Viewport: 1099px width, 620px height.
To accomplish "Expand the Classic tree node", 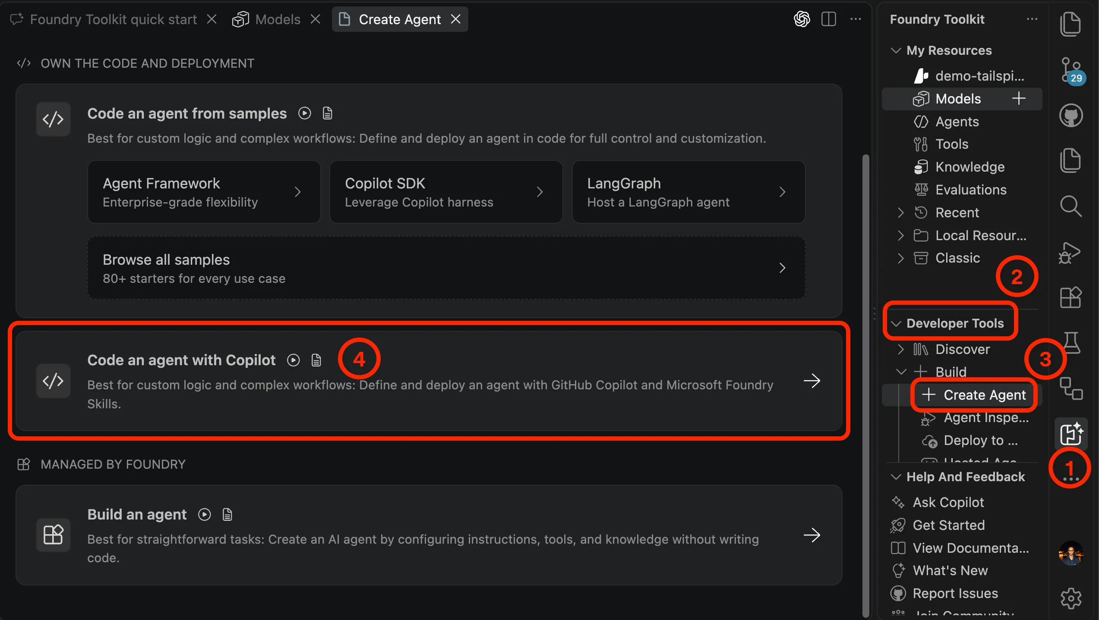I will tap(900, 258).
